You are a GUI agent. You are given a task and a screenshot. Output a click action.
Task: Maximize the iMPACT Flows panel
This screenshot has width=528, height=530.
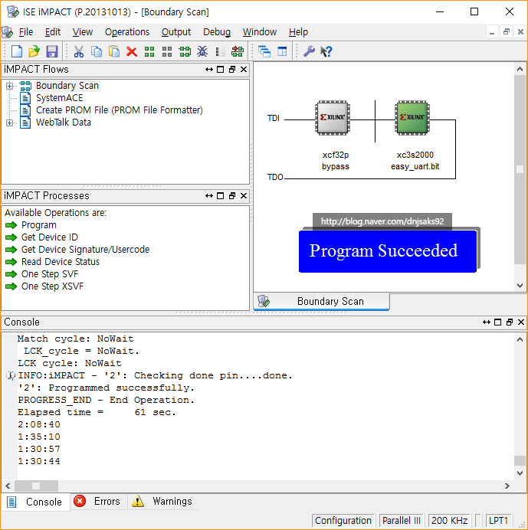pyautogui.click(x=220, y=69)
